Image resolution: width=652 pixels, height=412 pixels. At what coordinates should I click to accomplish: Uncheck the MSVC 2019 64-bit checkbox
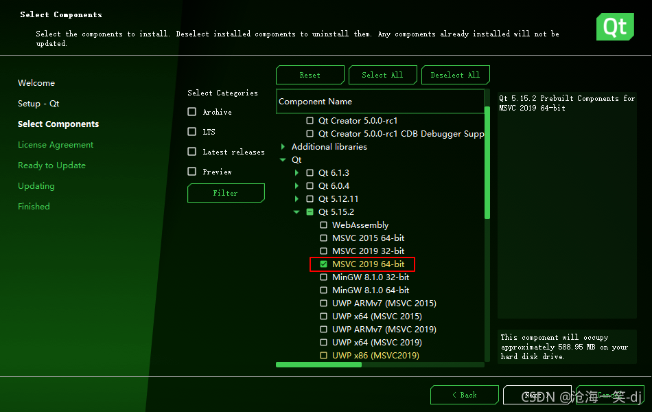tap(323, 264)
